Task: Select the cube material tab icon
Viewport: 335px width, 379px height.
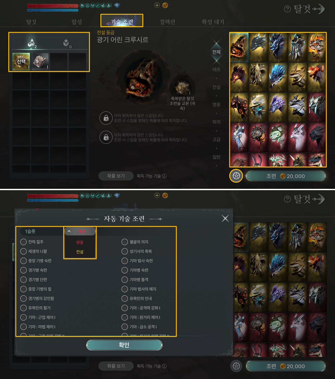Action: (x=66, y=43)
